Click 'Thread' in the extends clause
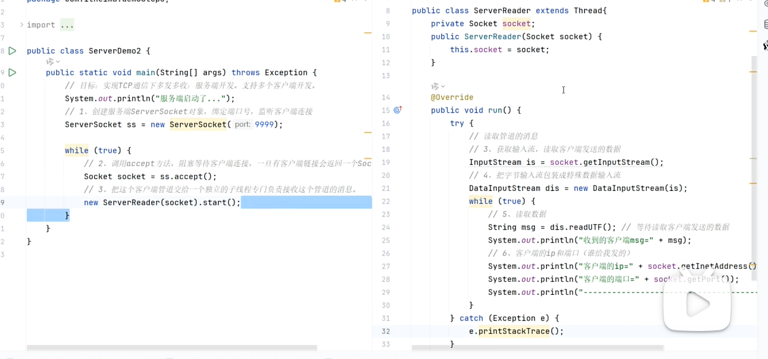 pos(588,11)
